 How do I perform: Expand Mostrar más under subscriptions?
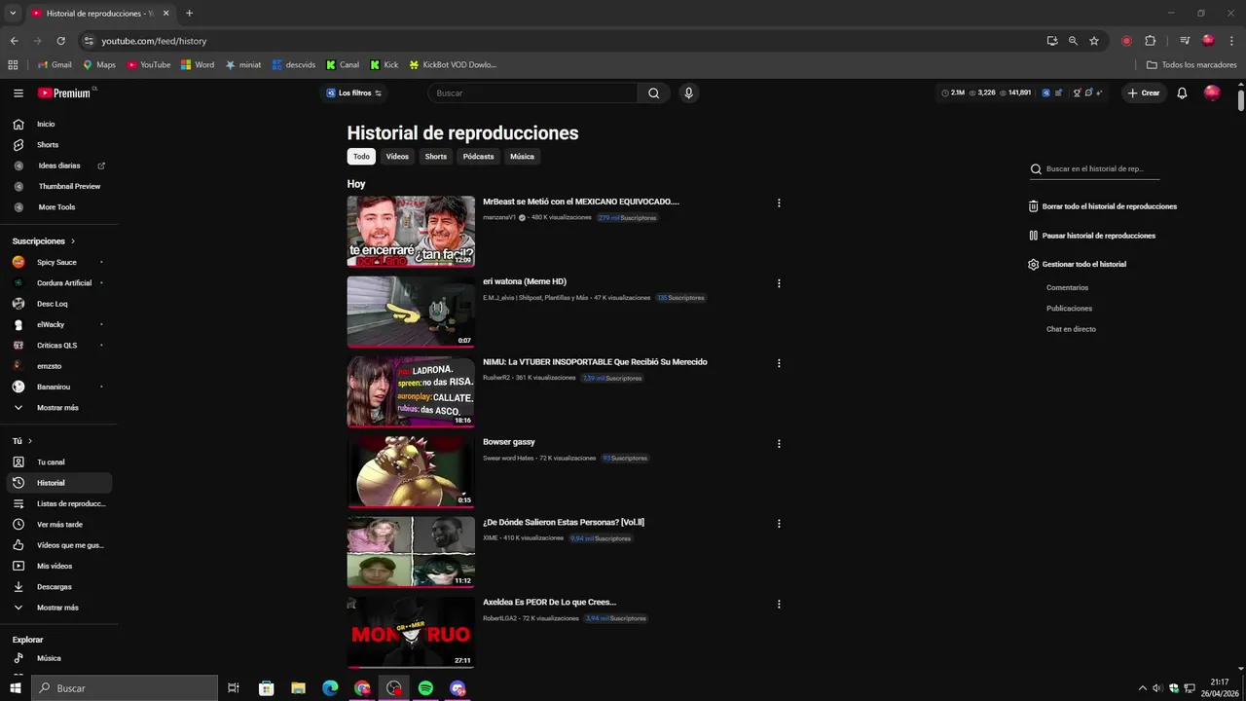point(56,408)
